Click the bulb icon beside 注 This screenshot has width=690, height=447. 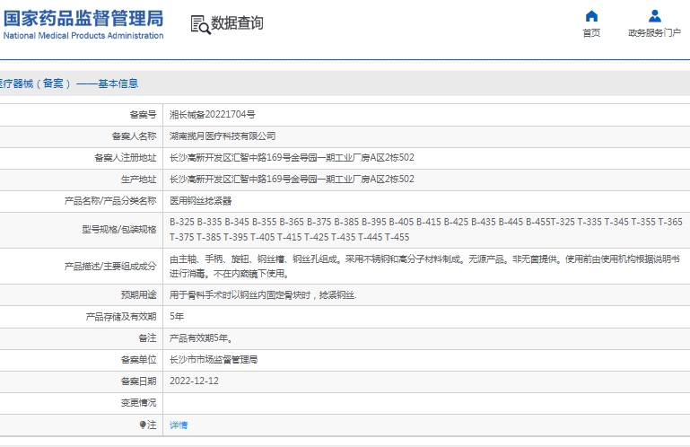pos(143,425)
